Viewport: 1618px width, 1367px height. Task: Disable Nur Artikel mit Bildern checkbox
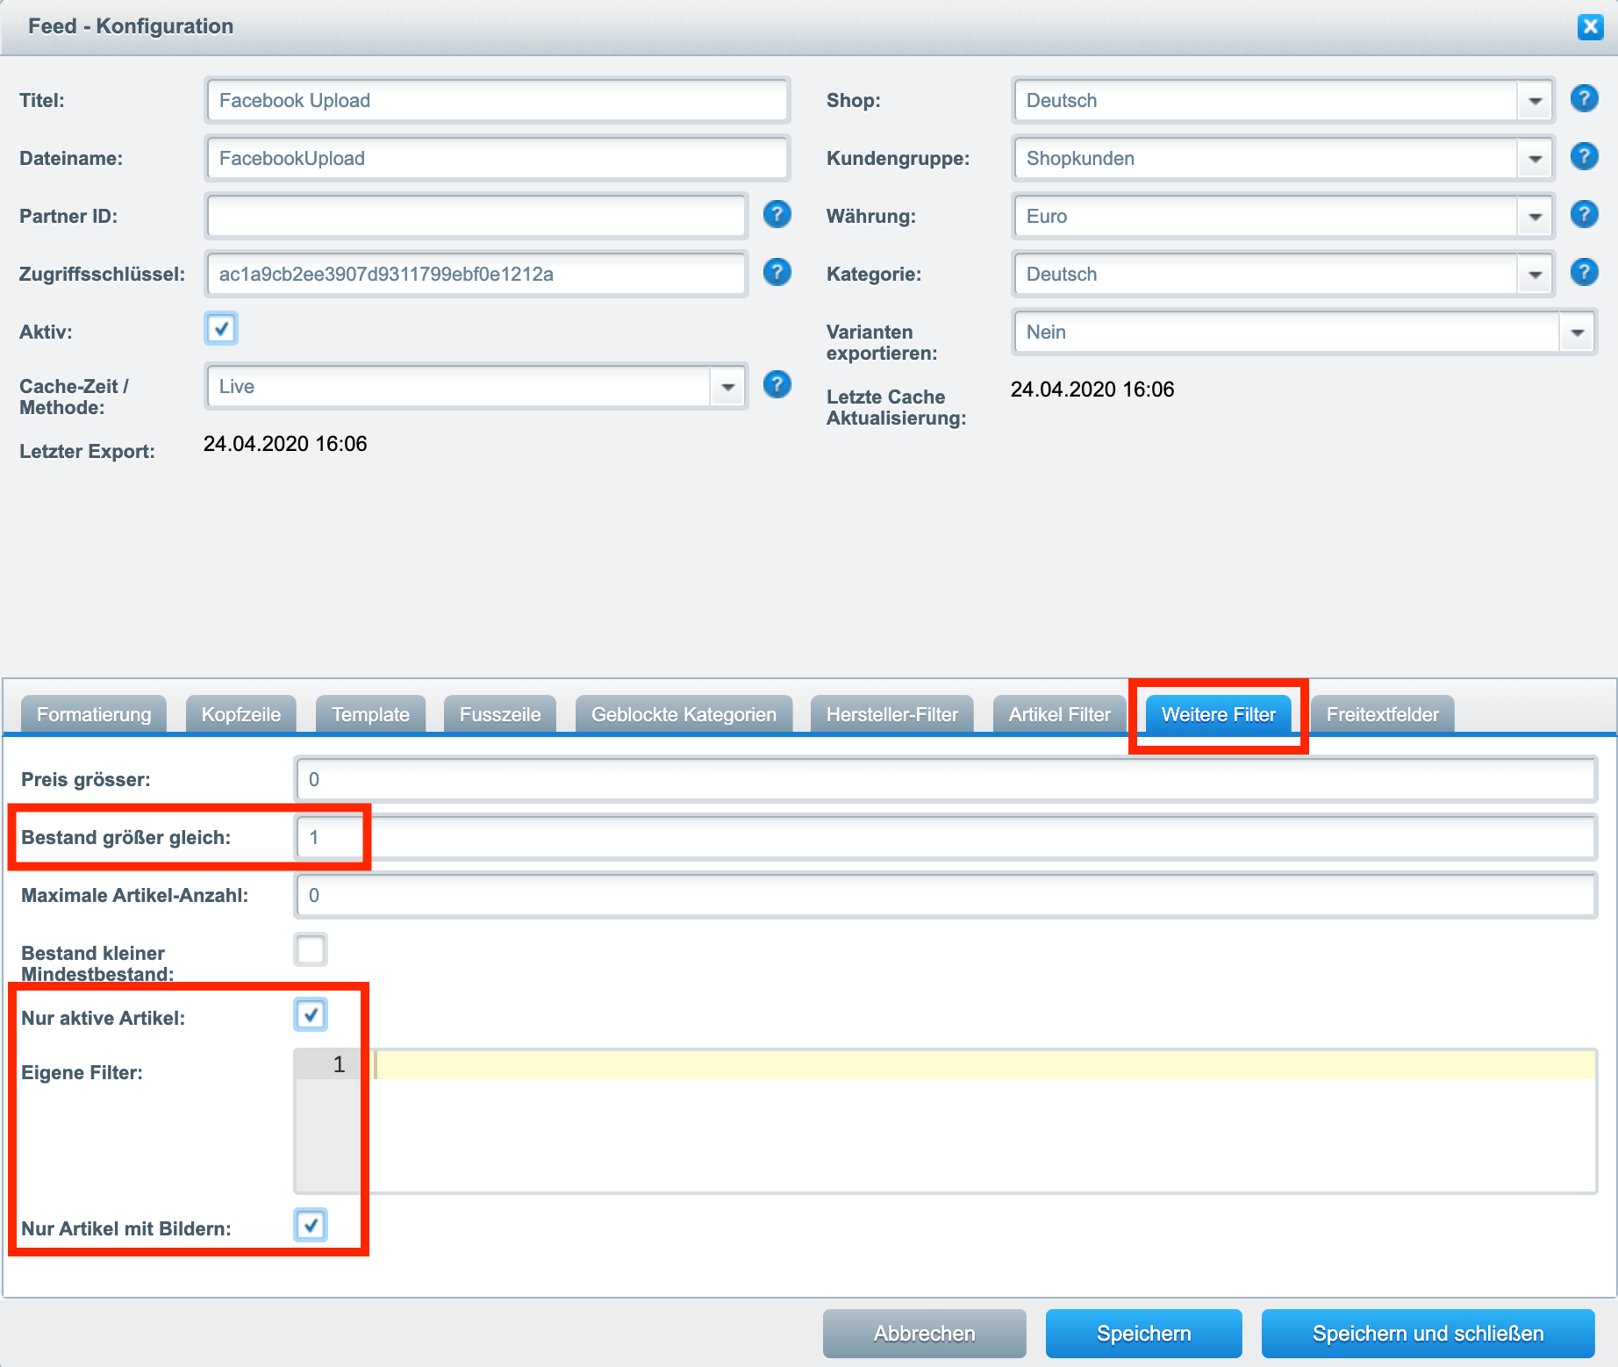point(311,1226)
